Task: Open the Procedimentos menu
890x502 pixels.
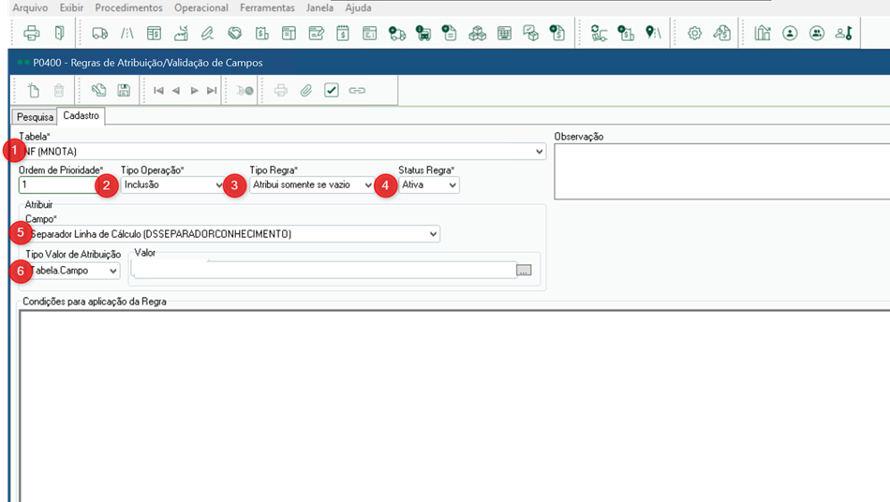Action: [x=129, y=7]
